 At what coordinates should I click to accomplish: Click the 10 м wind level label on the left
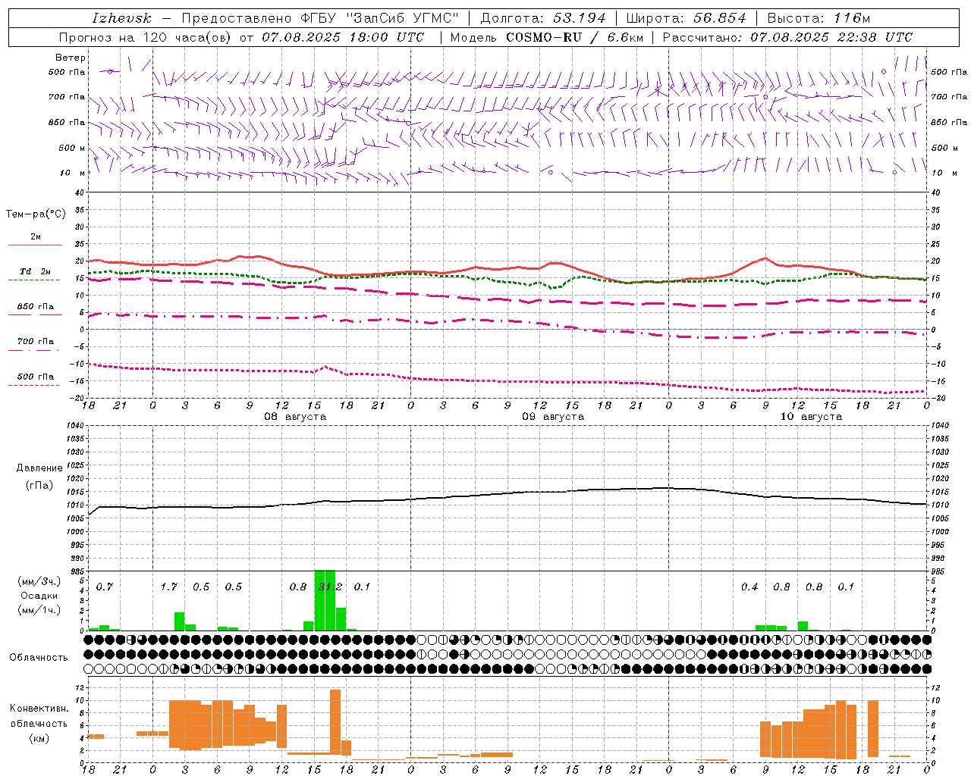coord(73,174)
